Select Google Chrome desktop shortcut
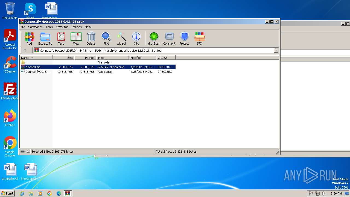The width and height of the screenshot is (350, 197). coord(10,147)
